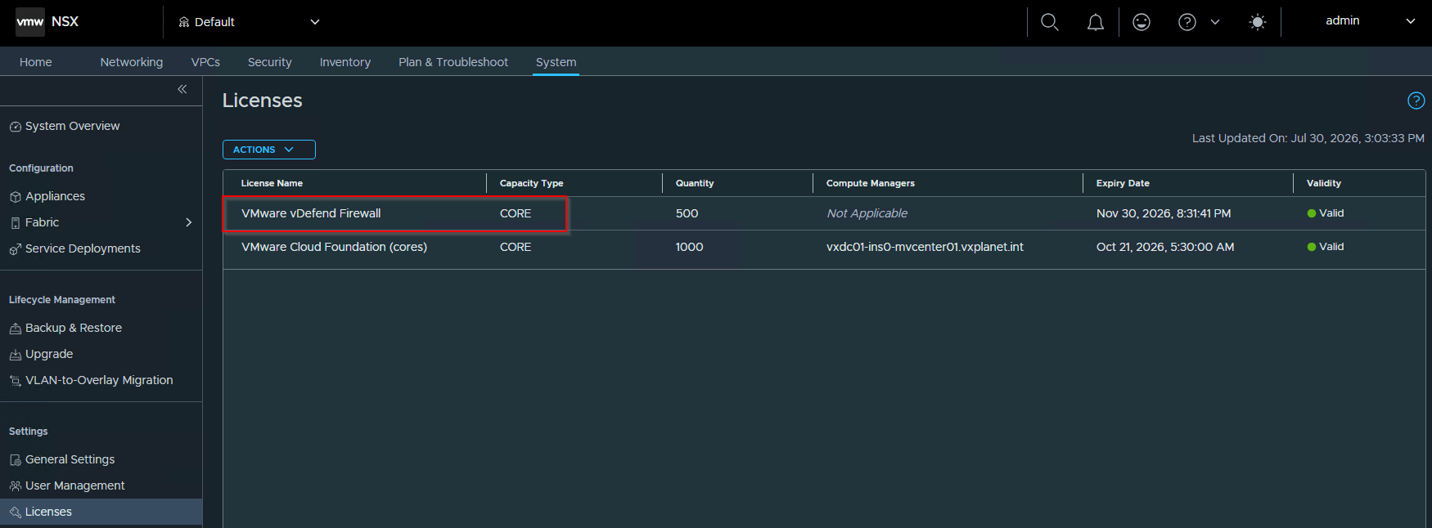Click Valid status for Cloud Foundation
Image resolution: width=1432 pixels, height=528 pixels.
pyautogui.click(x=1326, y=247)
